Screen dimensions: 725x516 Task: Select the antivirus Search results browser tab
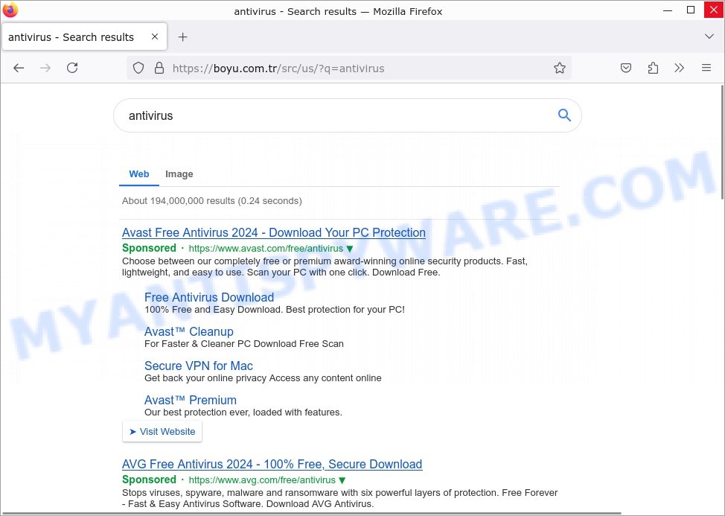84,36
